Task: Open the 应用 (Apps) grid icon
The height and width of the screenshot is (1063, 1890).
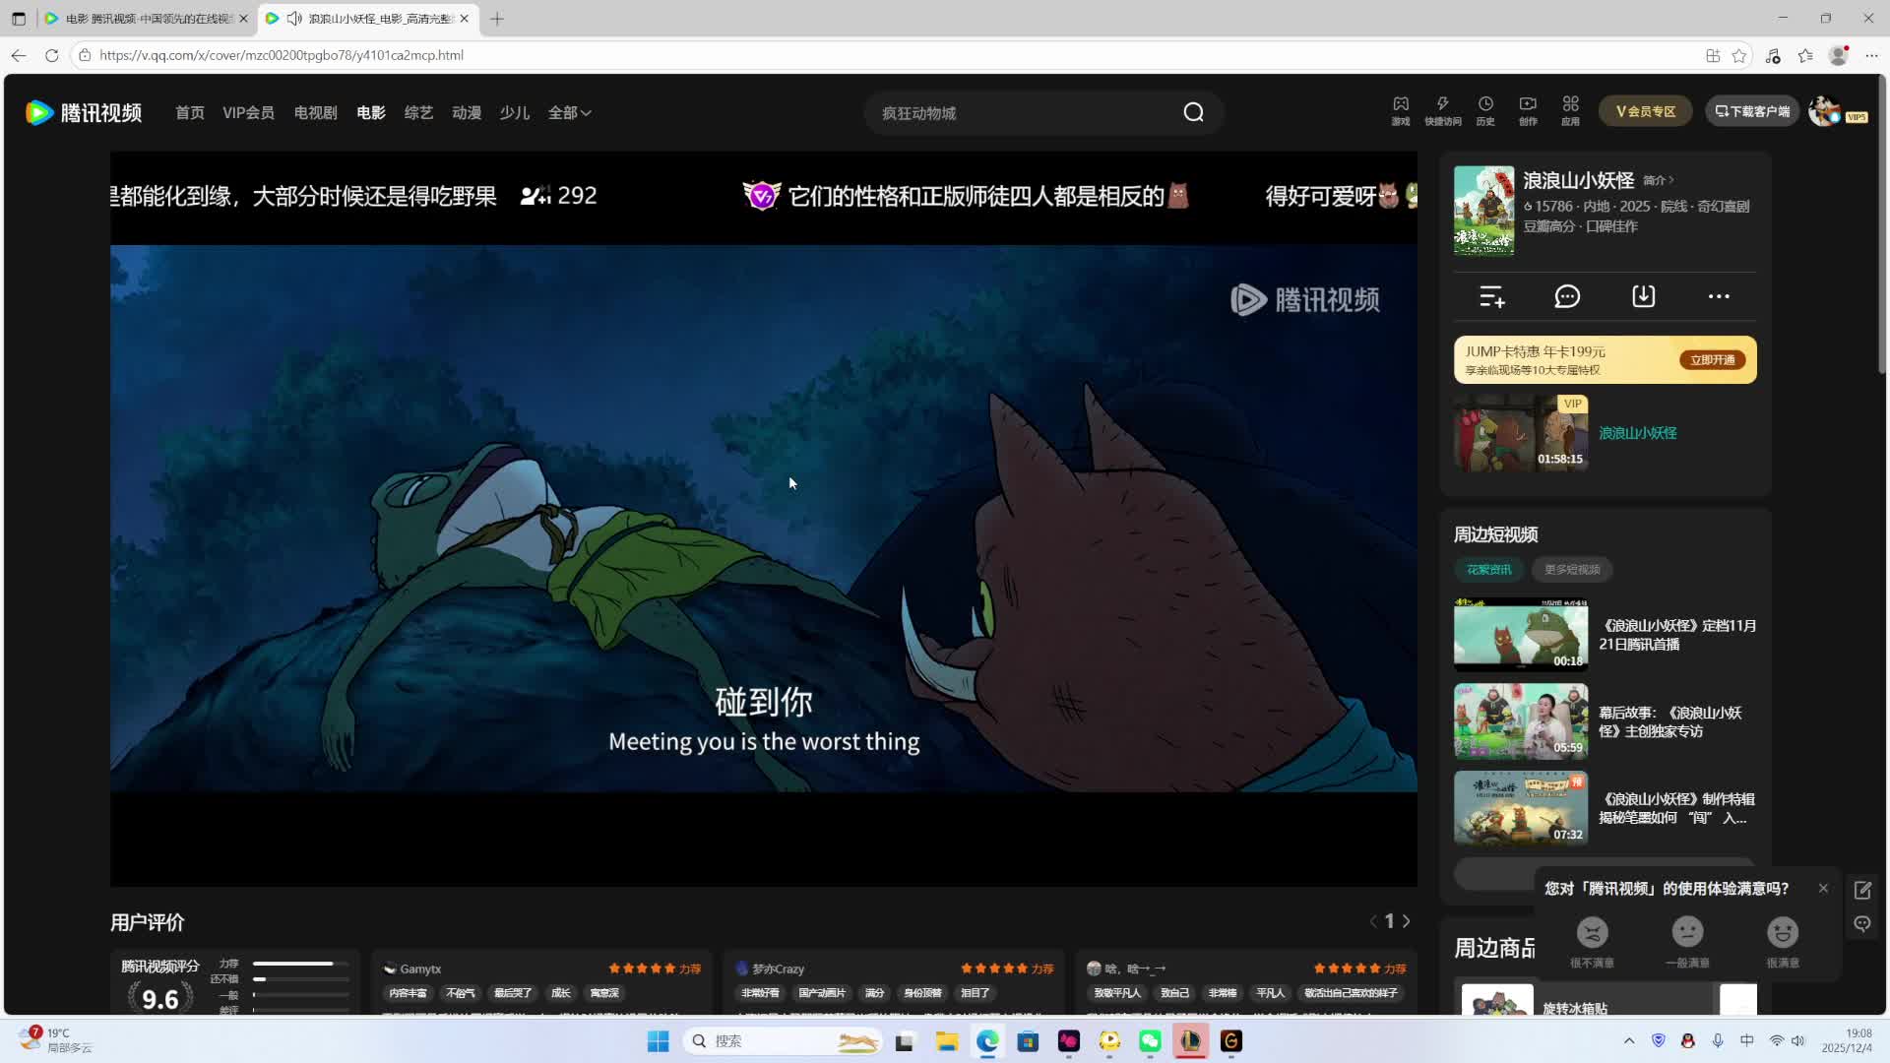Action: [x=1569, y=110]
